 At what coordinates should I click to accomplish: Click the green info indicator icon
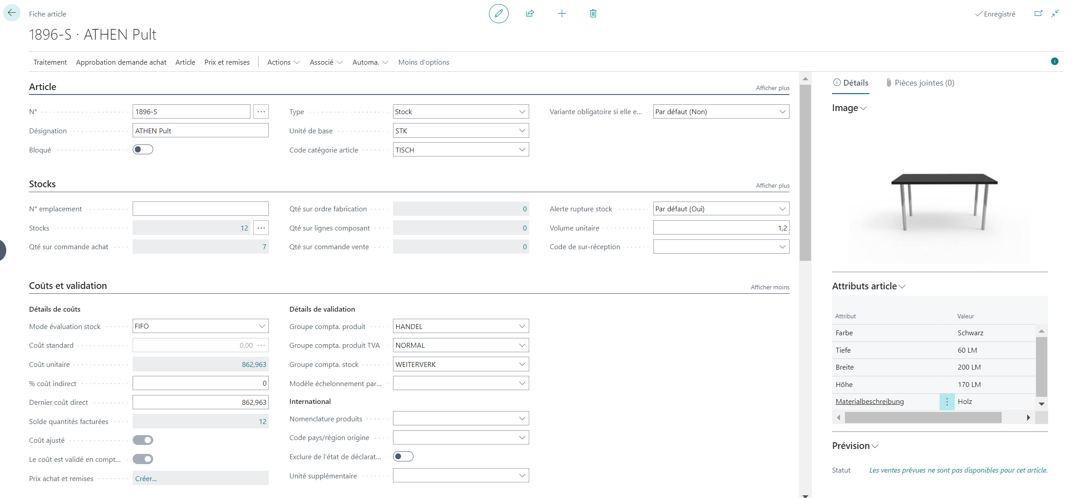[x=1054, y=62]
